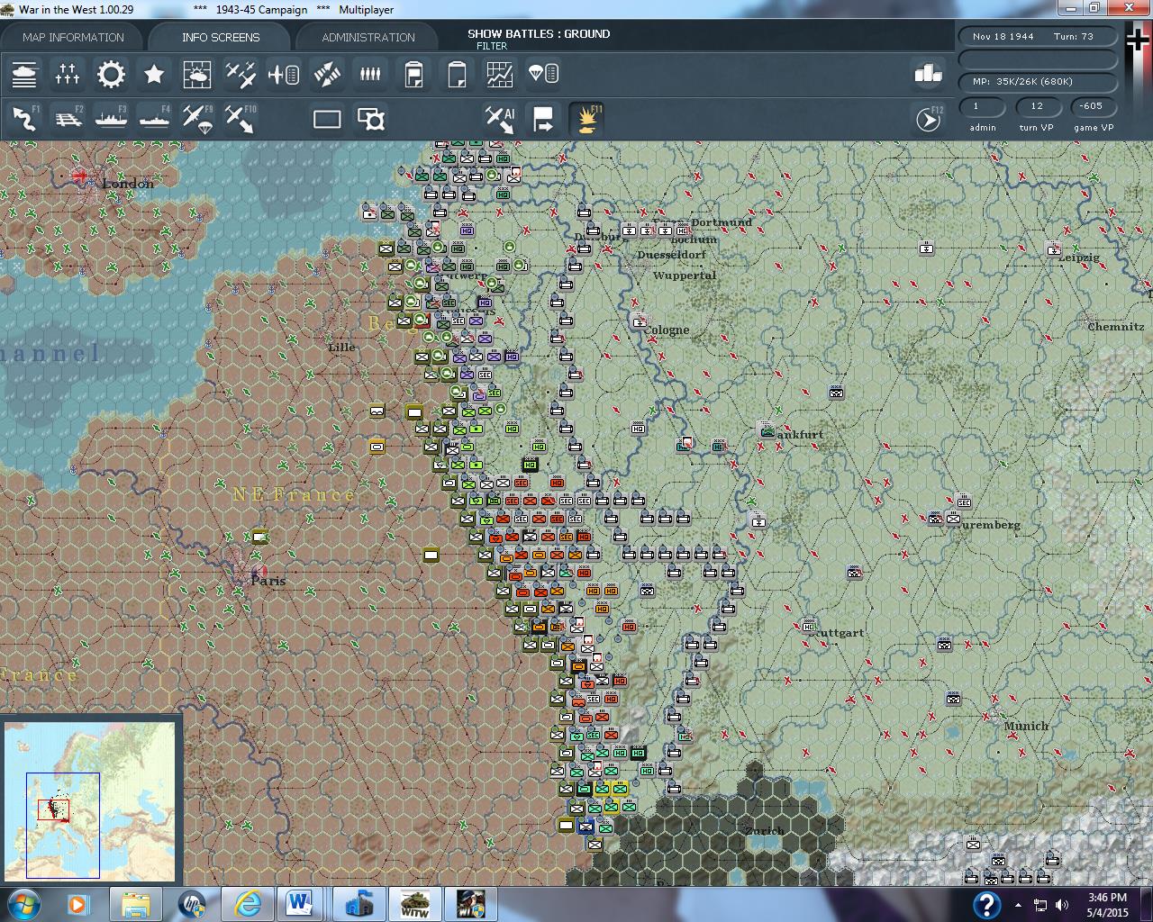Open File Explorer from the taskbar

click(x=136, y=904)
